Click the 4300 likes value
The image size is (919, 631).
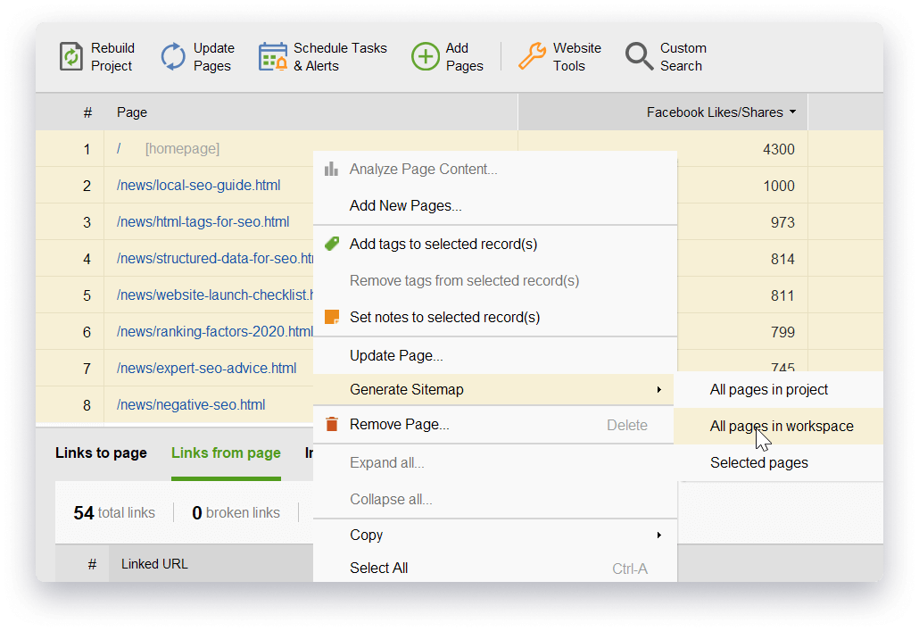pyautogui.click(x=778, y=150)
